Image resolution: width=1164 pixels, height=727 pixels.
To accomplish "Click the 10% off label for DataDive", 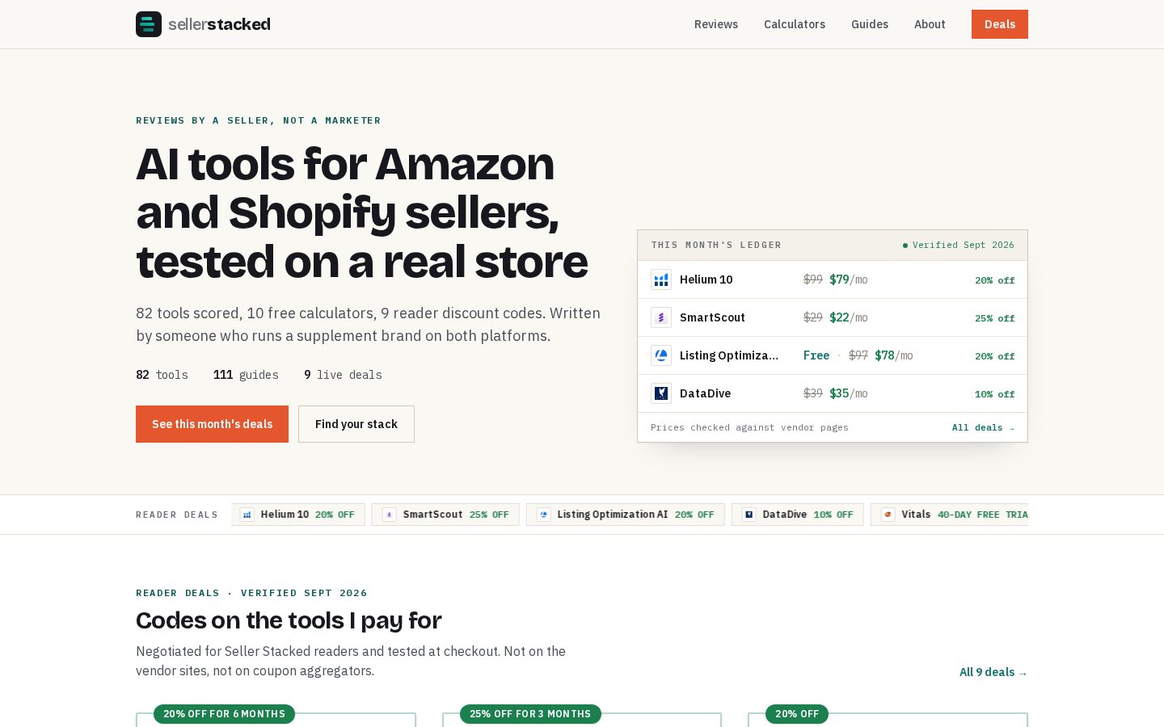I will (994, 394).
